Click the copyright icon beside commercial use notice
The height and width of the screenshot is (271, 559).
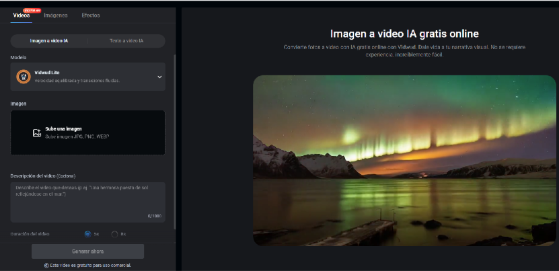click(46, 265)
